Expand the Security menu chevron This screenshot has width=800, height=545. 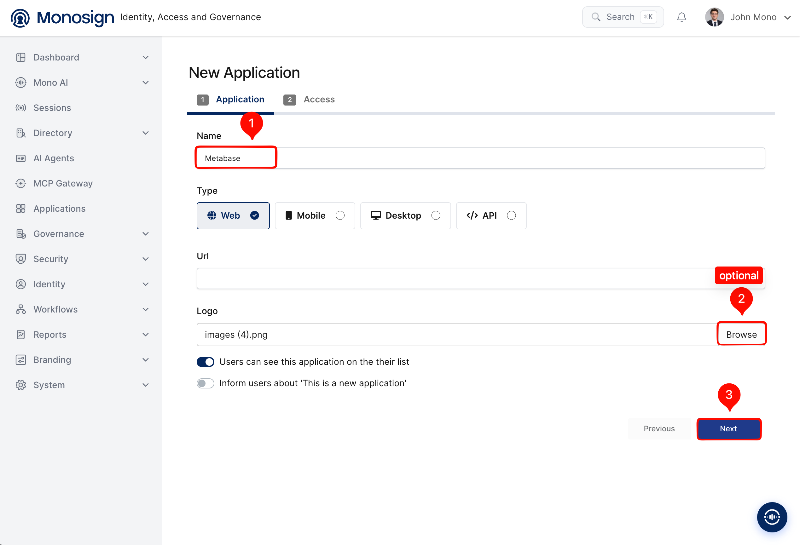[x=146, y=259]
